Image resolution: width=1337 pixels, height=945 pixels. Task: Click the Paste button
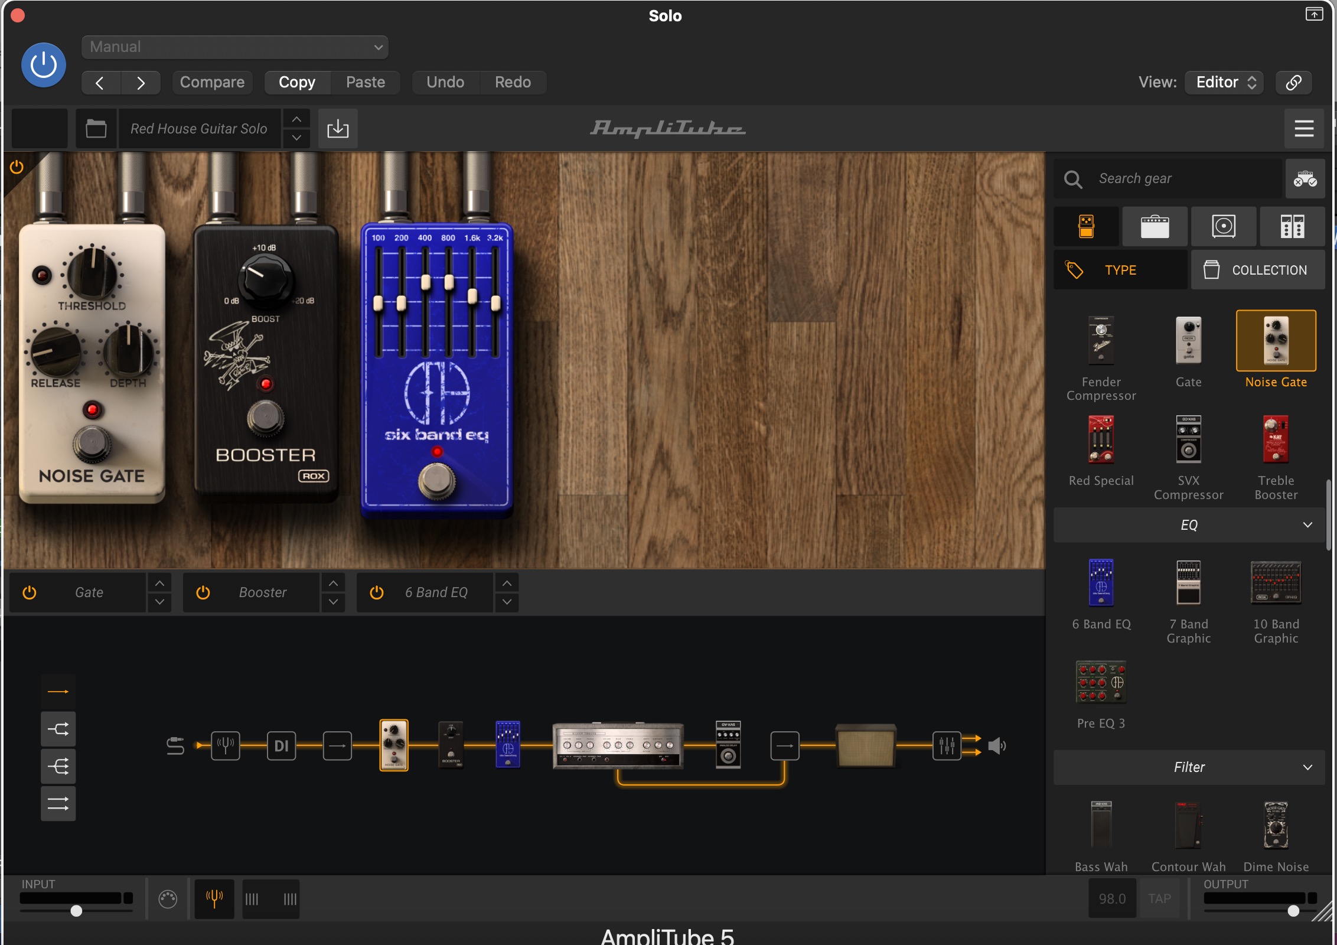pos(366,83)
